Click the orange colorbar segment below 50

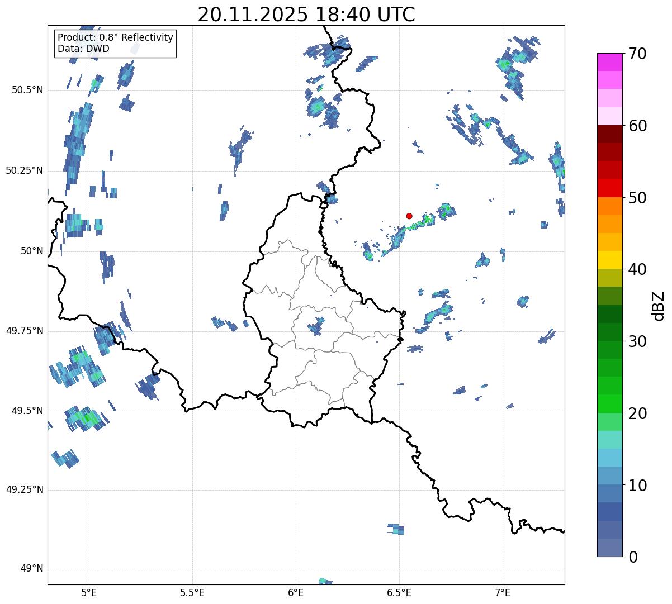pyautogui.click(x=610, y=206)
